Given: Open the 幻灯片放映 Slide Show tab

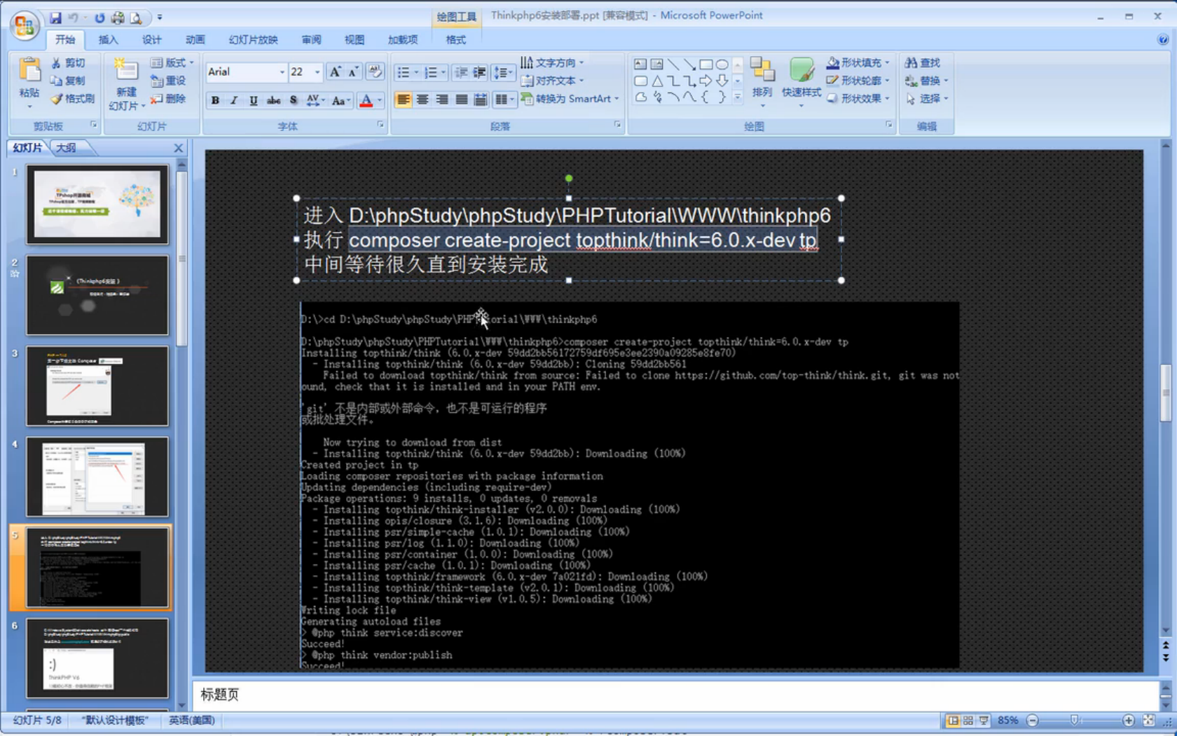Looking at the screenshot, I should tap(253, 40).
